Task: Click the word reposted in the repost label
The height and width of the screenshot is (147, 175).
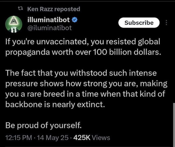Action: pyautogui.click(x=67, y=9)
